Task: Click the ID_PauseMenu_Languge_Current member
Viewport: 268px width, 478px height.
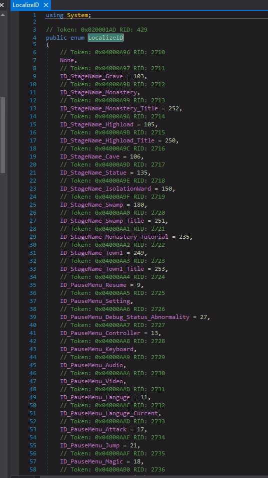Action: tap(109, 413)
